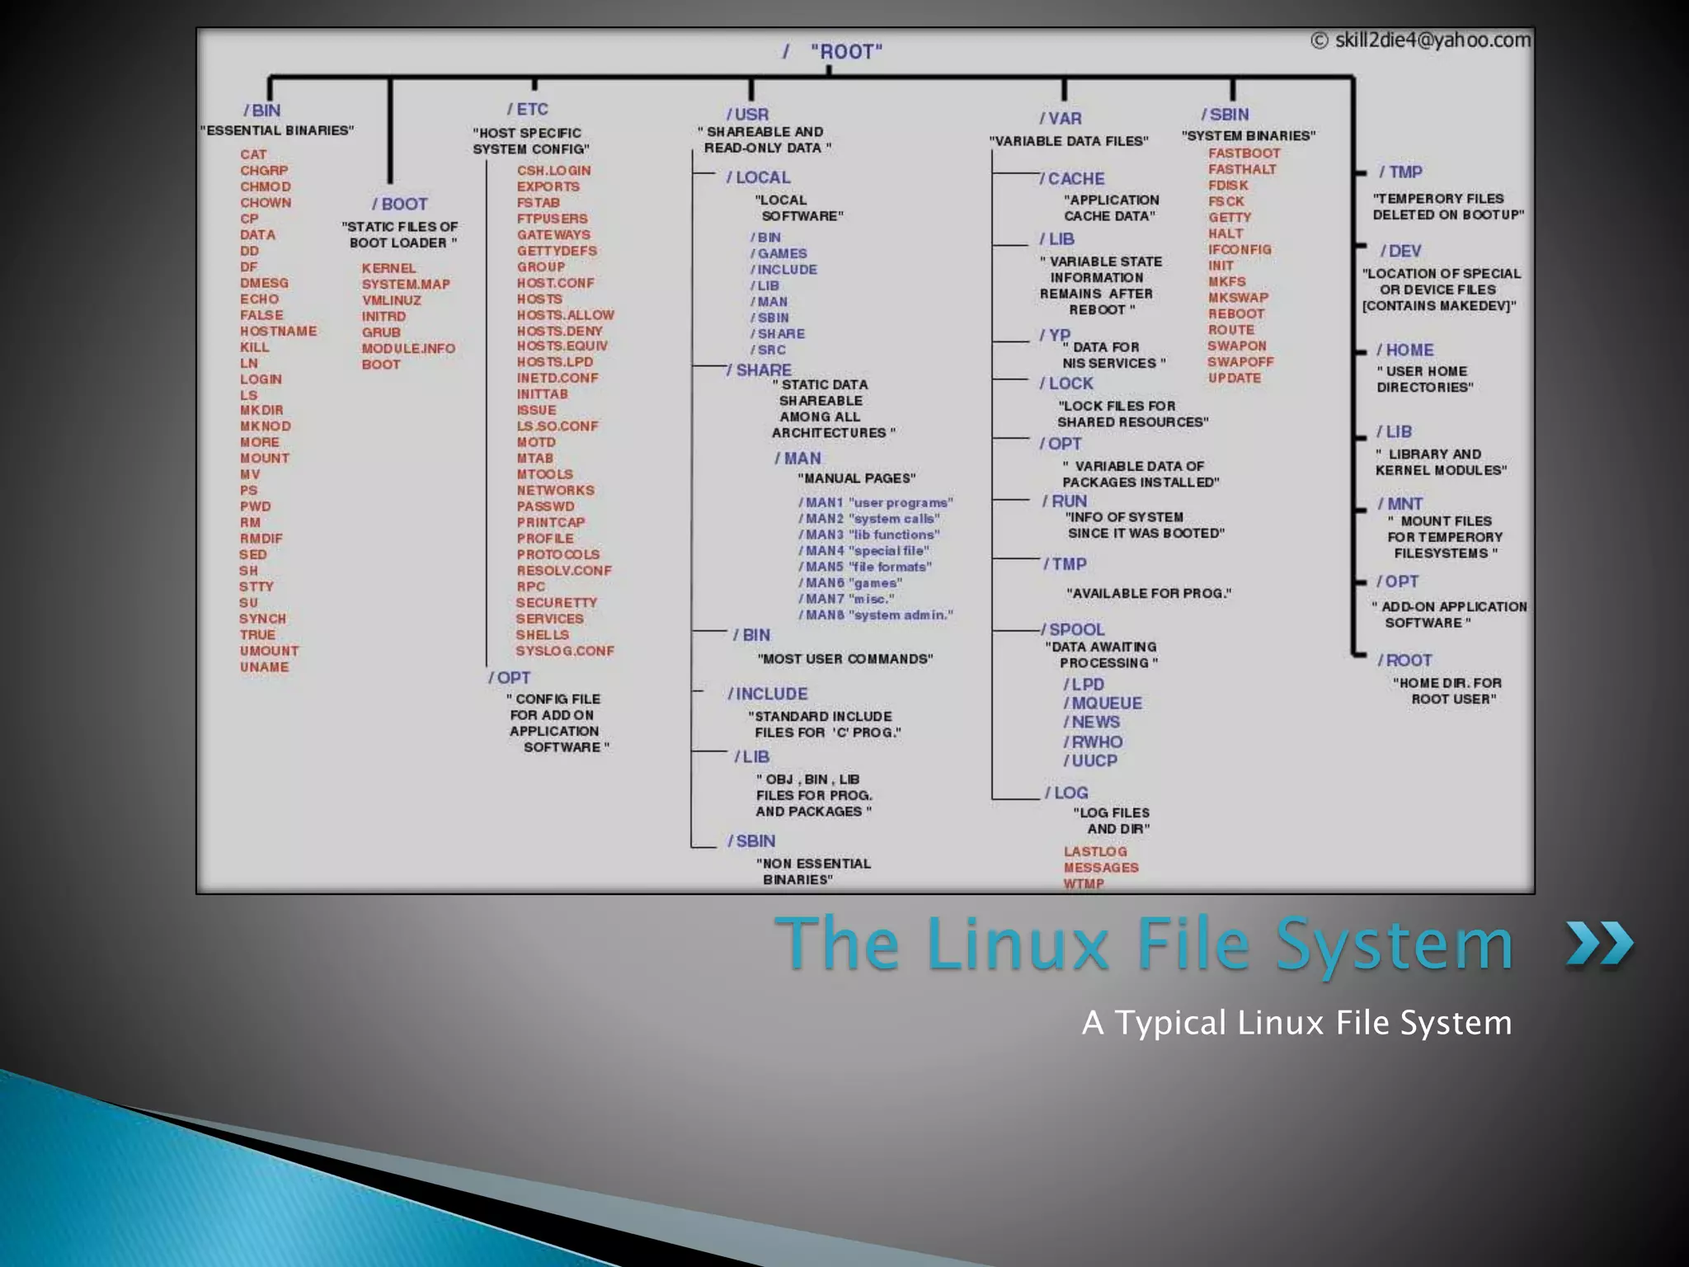Click the /RUN directory label
Image resolution: width=1689 pixels, height=1267 pixels.
[1065, 502]
